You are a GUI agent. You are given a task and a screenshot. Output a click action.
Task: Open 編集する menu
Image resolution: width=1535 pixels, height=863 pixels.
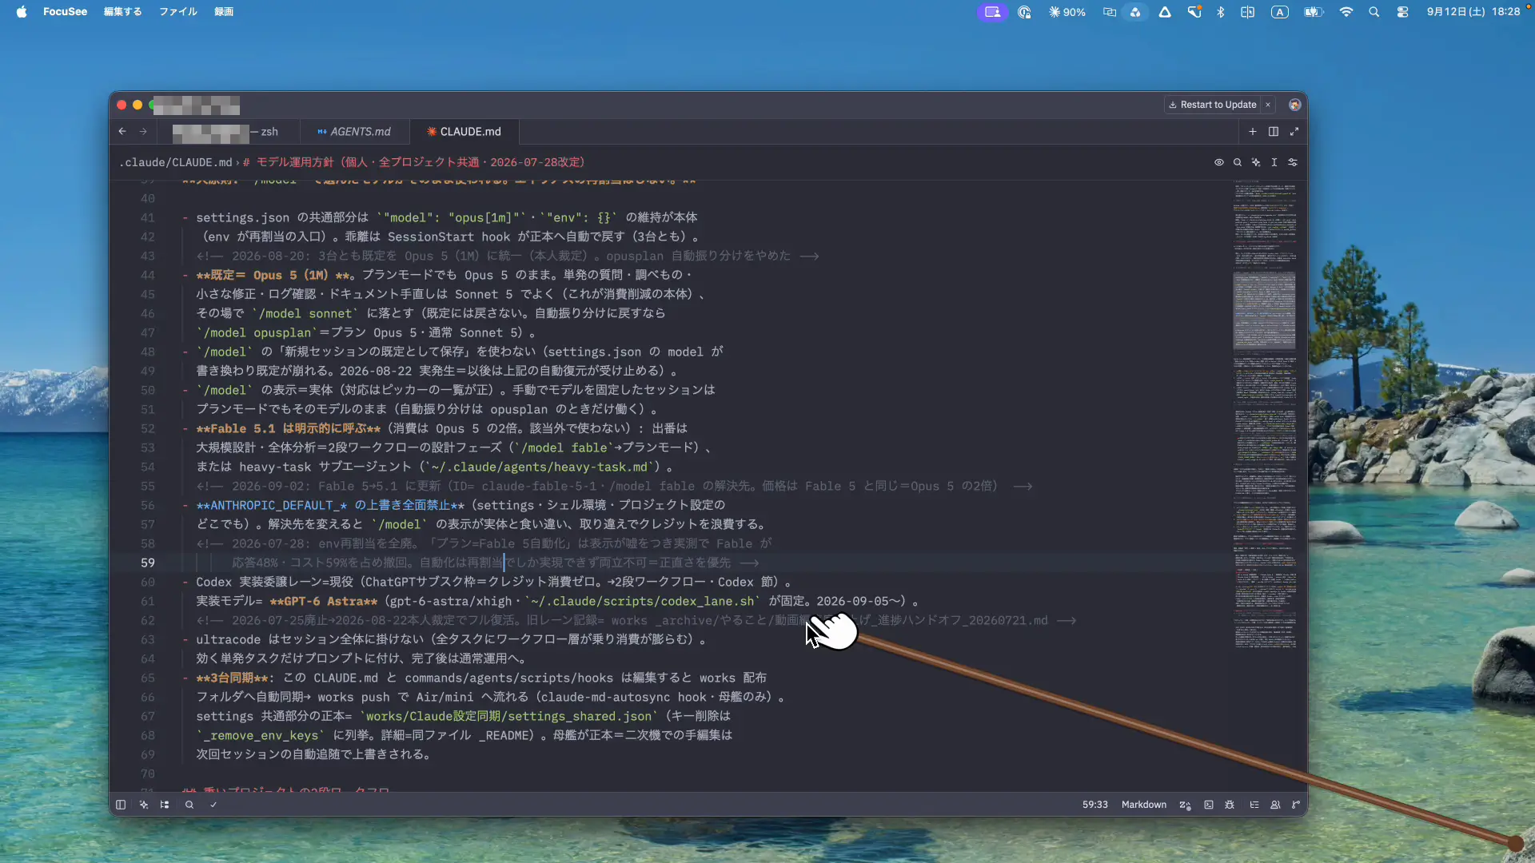123,12
